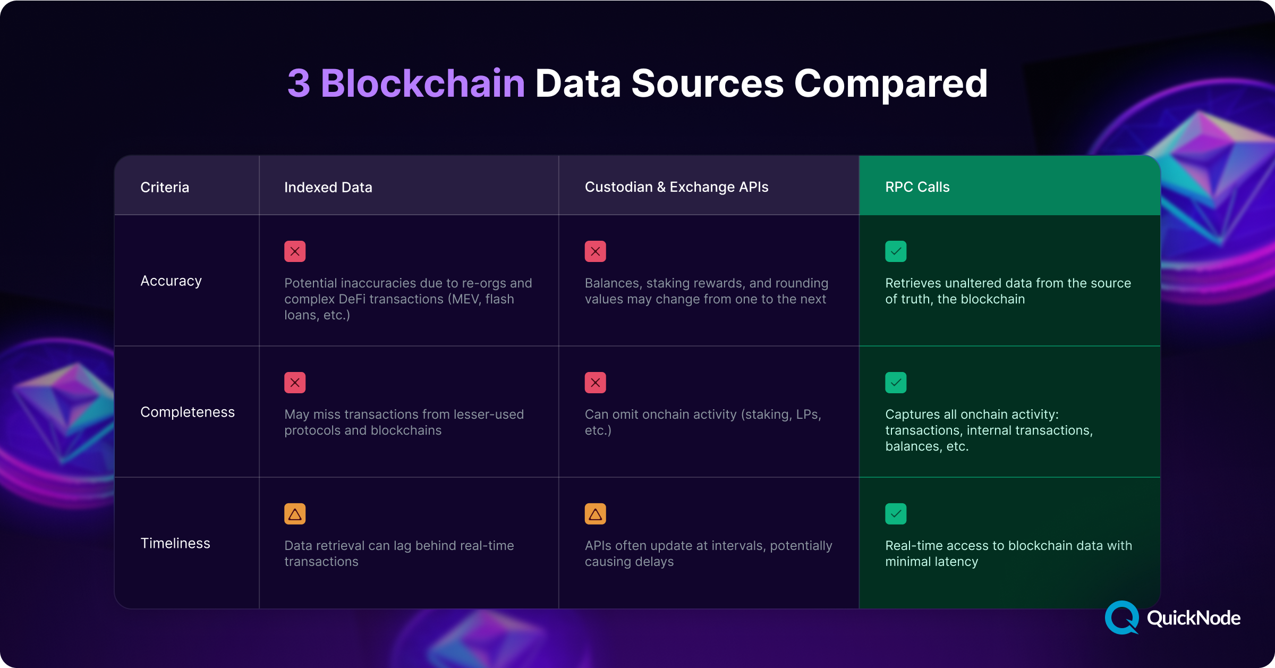
Task: Click the 'Timeliness' row label
Action: click(x=175, y=543)
